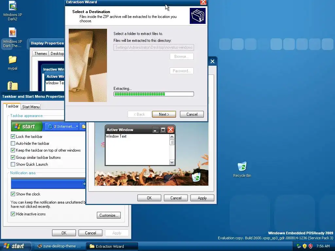Toggle Keep the taskbar on top of other windows
The image size is (335, 251).
point(13,150)
